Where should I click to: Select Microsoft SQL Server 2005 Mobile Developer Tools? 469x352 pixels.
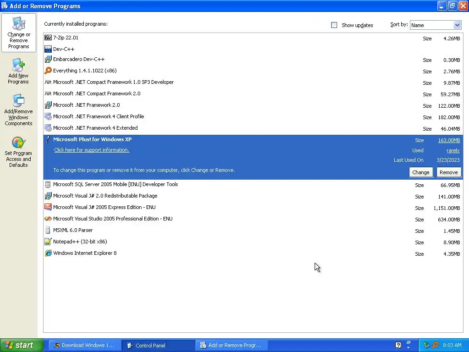pos(253,185)
